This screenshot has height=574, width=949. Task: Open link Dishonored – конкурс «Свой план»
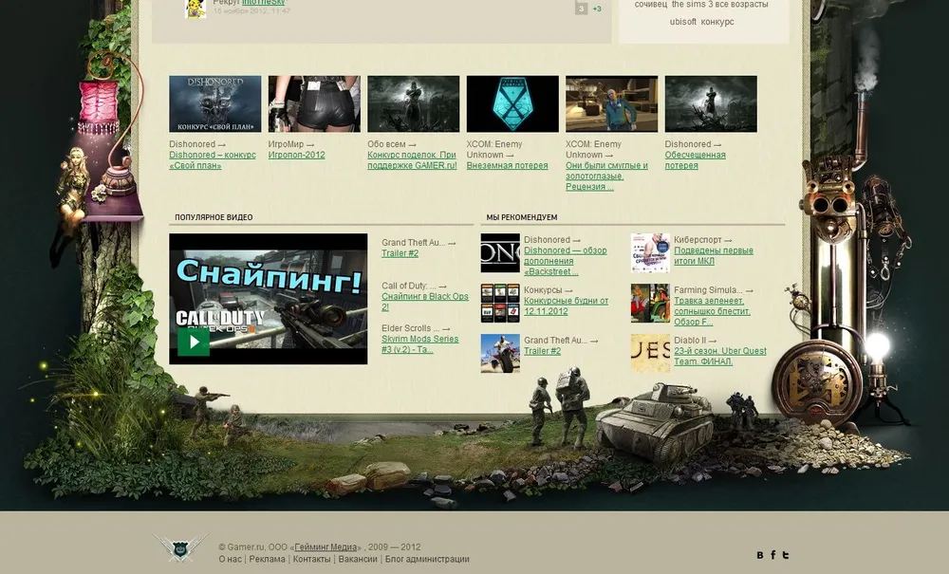click(x=213, y=160)
